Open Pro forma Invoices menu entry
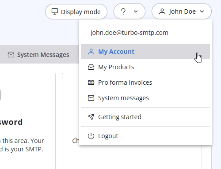Screen dimensions: 221x169 pyautogui.click(x=145, y=83)
